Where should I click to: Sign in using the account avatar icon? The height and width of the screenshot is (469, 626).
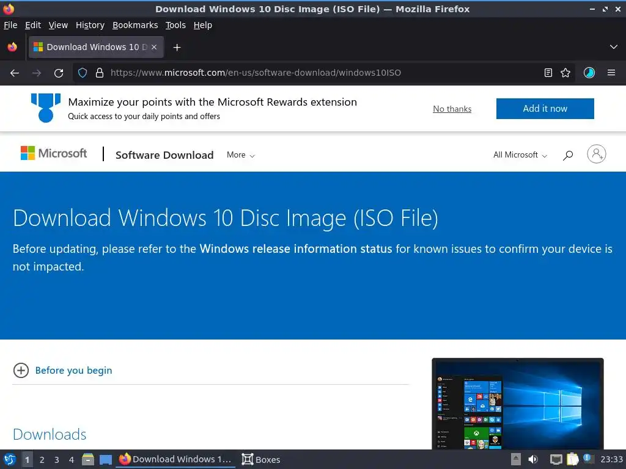tap(597, 154)
